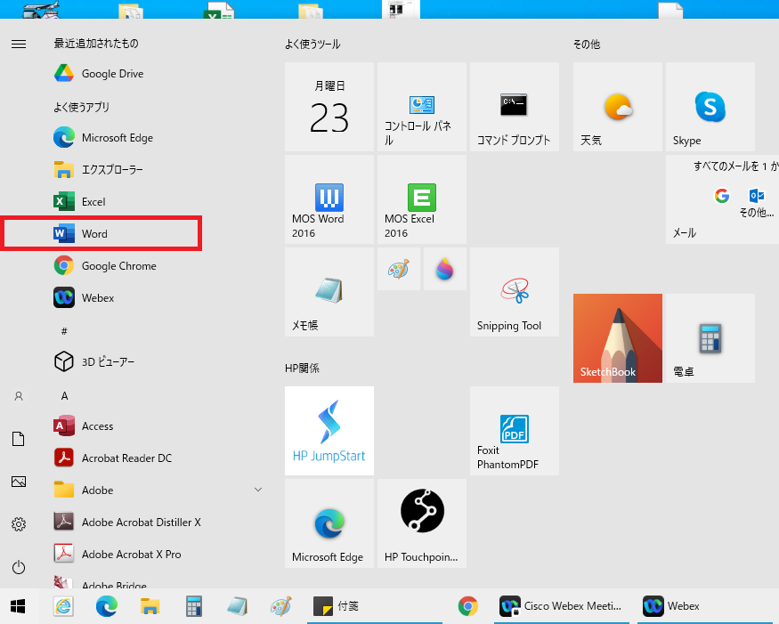Launch the HP Touchpoint tile

pos(422,523)
